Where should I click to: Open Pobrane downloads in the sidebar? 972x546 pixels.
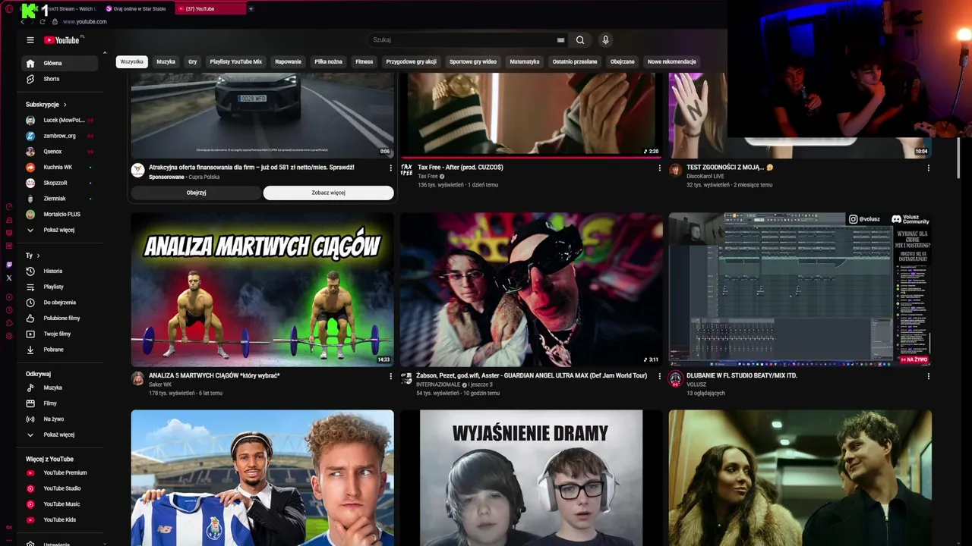point(61,350)
